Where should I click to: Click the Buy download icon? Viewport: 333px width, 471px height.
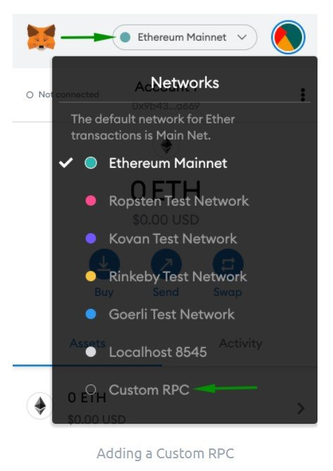click(x=104, y=264)
